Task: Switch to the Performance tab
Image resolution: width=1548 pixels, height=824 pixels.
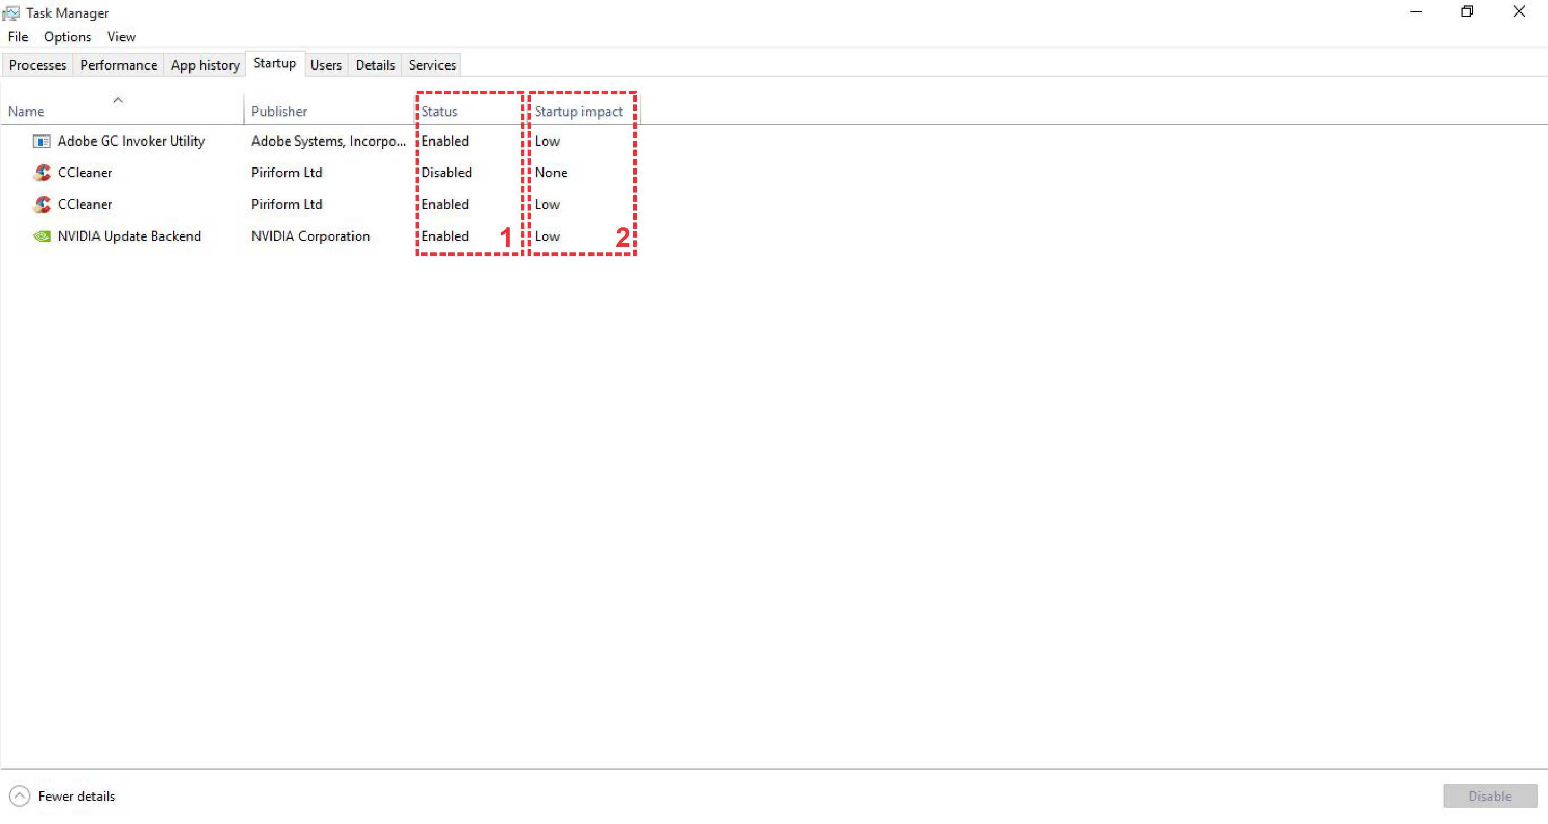Action: pyautogui.click(x=119, y=65)
